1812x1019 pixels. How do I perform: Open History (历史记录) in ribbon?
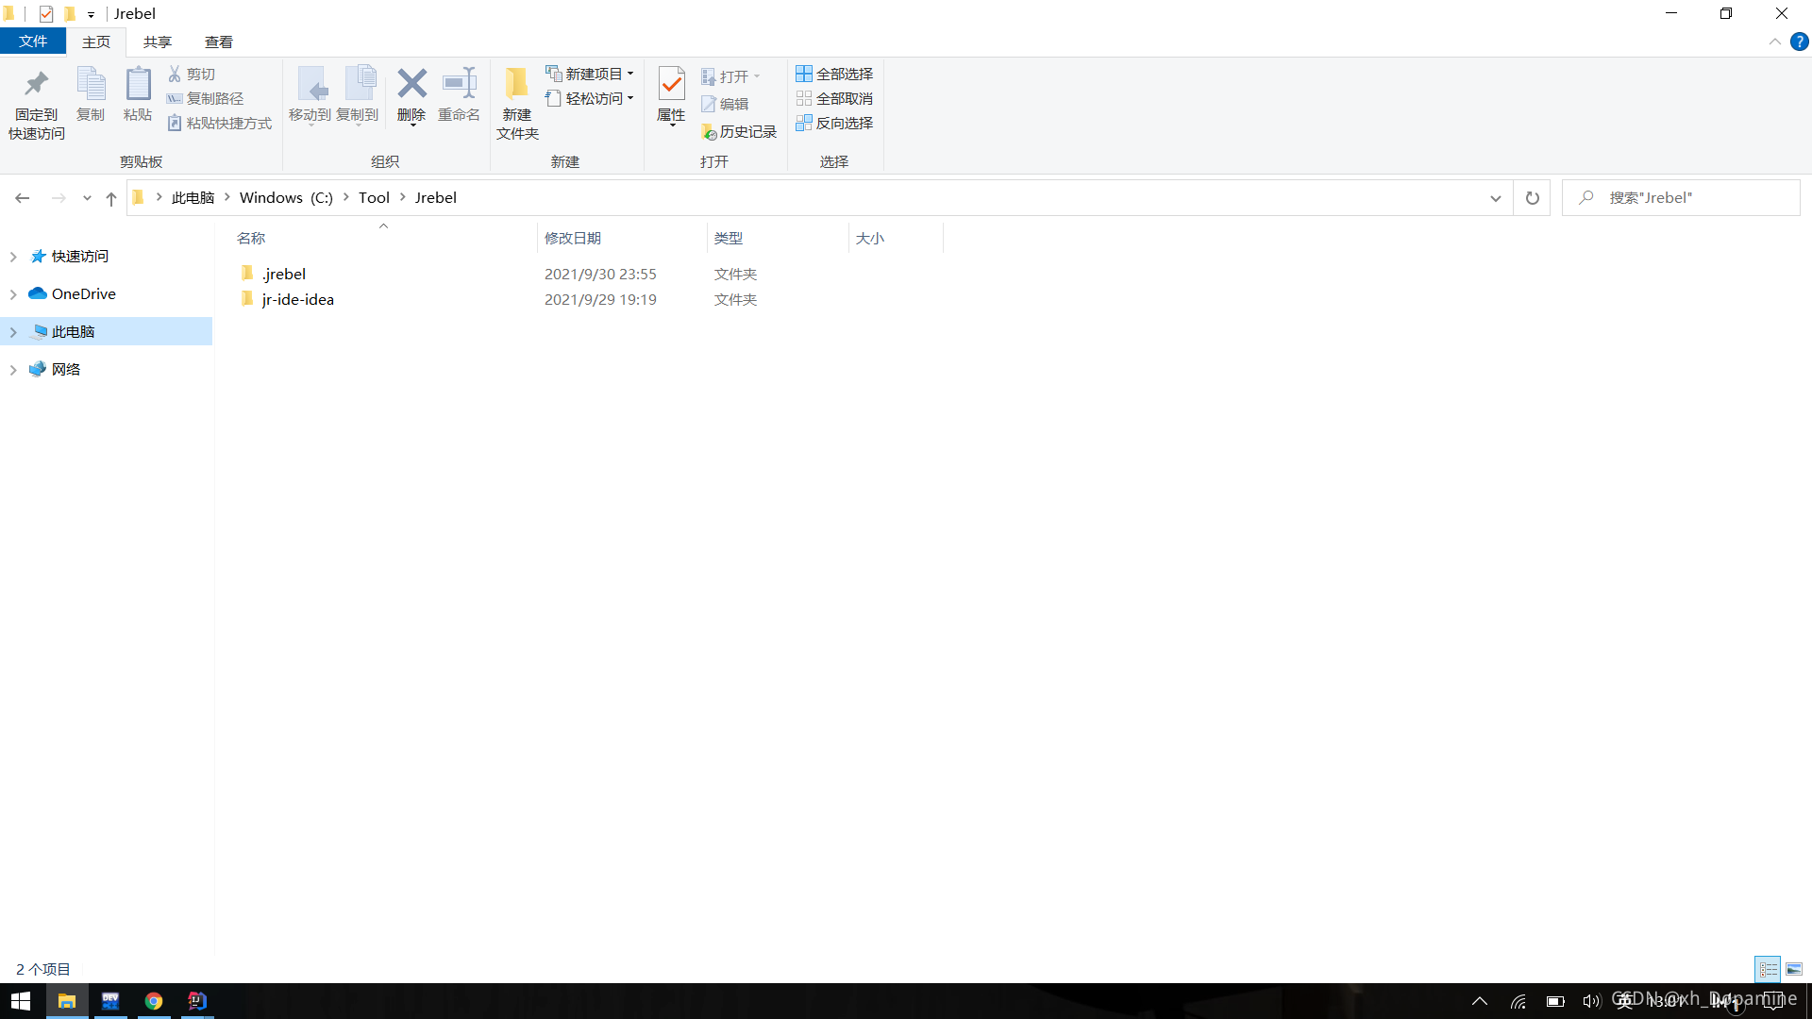tap(739, 132)
